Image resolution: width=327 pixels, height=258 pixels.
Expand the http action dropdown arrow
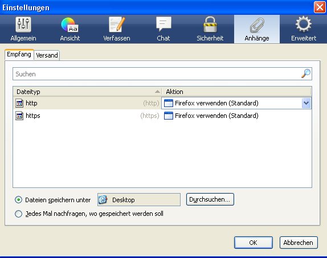coord(306,103)
